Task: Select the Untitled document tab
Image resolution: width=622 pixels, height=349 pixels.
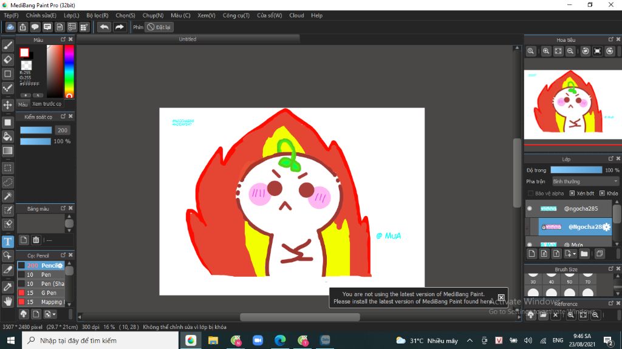Action: click(x=188, y=39)
